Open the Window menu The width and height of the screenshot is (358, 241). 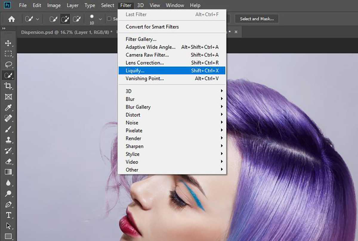tap(175, 5)
